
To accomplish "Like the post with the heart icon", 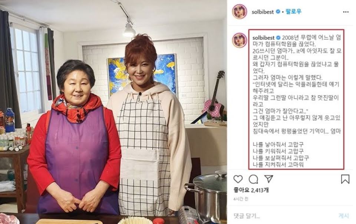I will click(x=238, y=179).
